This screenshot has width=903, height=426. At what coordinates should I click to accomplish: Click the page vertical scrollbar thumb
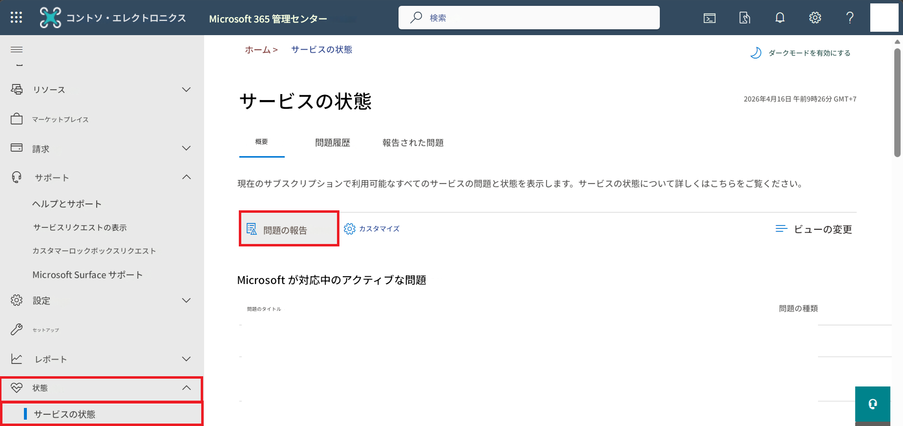pyautogui.click(x=897, y=102)
